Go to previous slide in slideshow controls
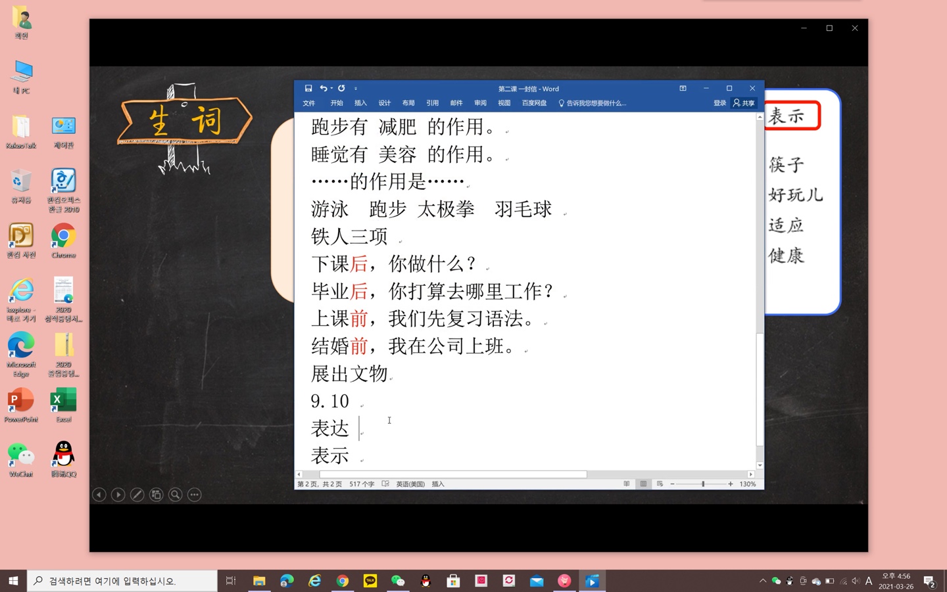The height and width of the screenshot is (592, 947). click(99, 495)
